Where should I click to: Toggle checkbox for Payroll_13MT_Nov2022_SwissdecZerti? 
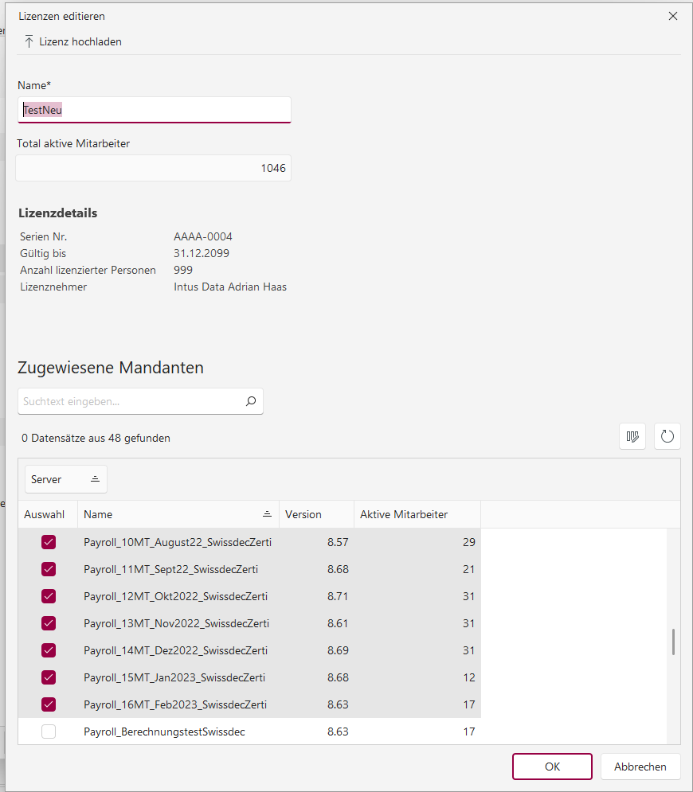click(x=49, y=623)
